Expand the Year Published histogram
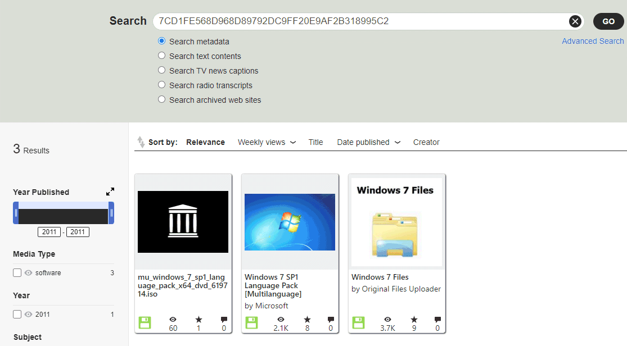The height and width of the screenshot is (346, 627). click(x=110, y=192)
